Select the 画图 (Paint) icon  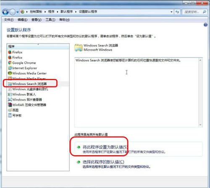point(10,110)
